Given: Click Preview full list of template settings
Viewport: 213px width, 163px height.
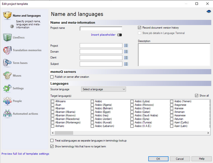Looking at the screenshot, I should pos(25,154).
